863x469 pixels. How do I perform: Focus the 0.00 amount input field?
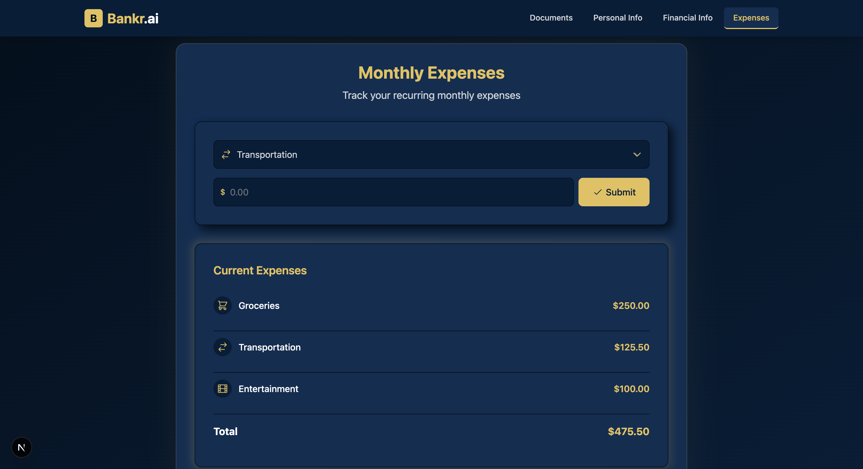click(x=399, y=192)
